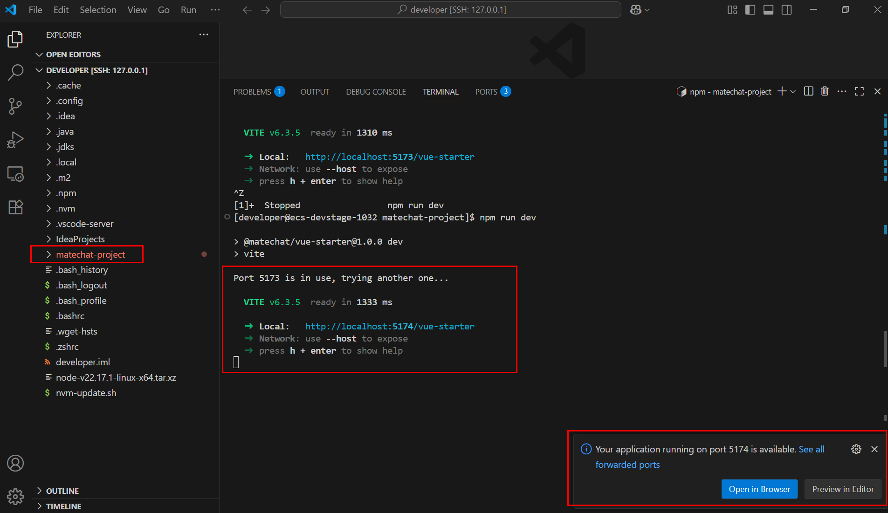Toggle the Secondary Side Bar
The width and height of the screenshot is (888, 513).
(787, 10)
